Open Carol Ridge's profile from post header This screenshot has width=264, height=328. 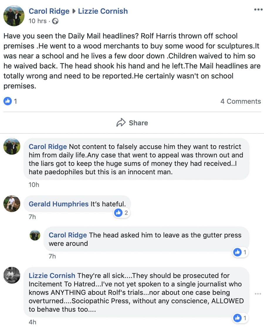click(x=49, y=11)
